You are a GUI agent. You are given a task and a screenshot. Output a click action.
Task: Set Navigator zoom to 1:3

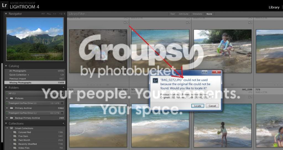(61, 14)
